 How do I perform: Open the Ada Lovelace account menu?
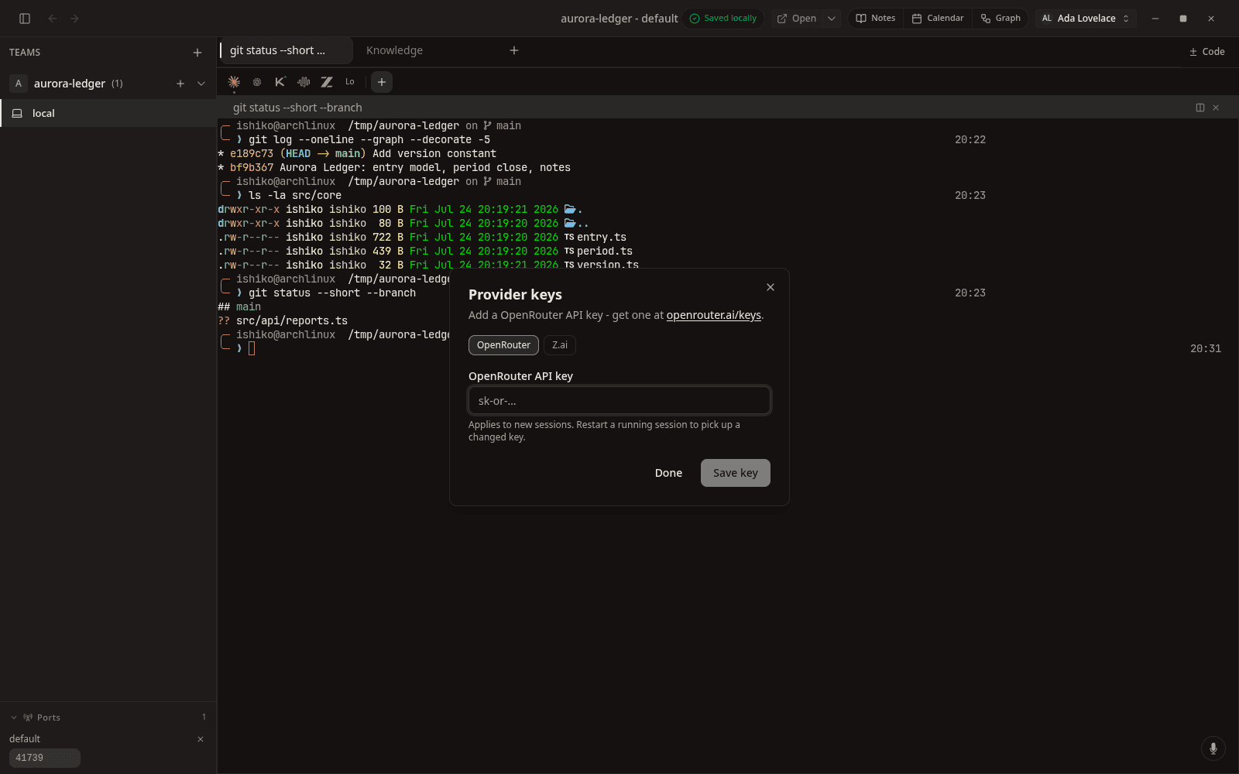(x=1086, y=19)
